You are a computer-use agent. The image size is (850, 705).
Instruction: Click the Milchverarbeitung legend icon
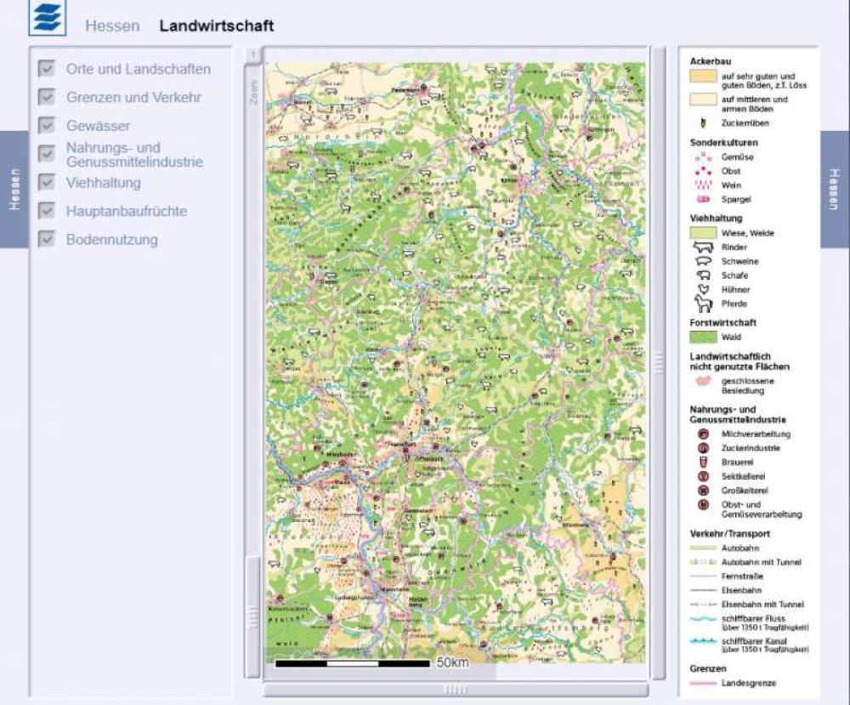(x=703, y=434)
